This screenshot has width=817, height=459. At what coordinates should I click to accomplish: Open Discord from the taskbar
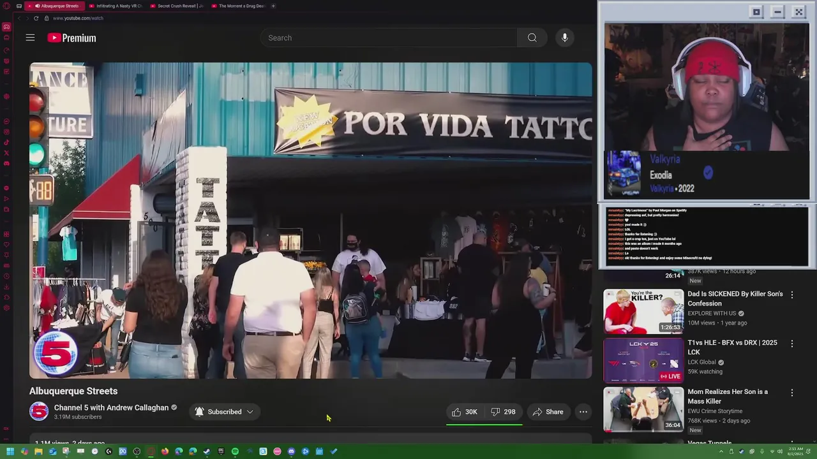(291, 451)
